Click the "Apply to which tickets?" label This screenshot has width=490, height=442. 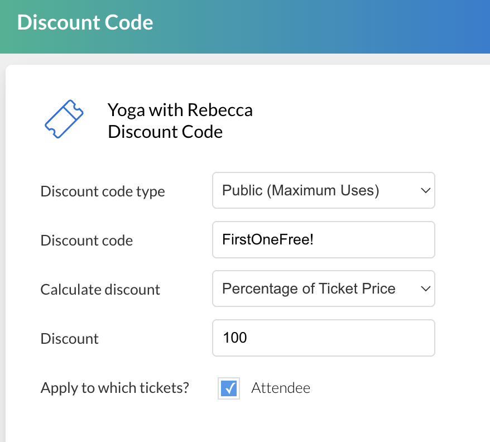coord(114,388)
